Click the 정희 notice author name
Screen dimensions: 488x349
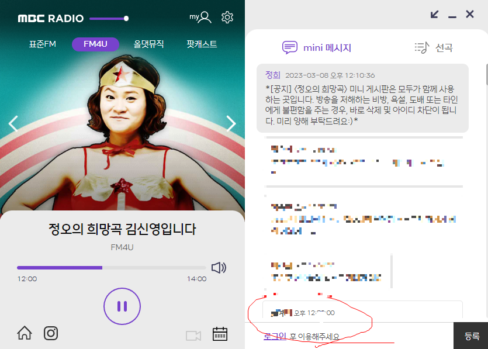(272, 75)
